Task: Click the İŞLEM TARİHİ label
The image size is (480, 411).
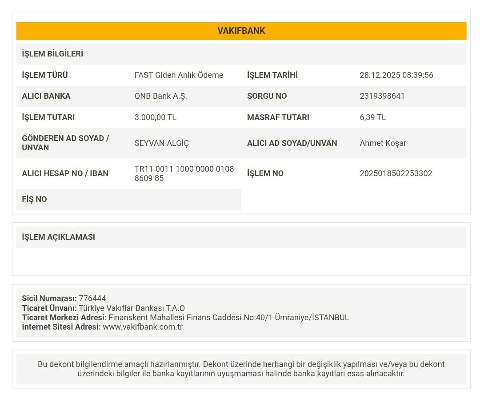Action: pos(272,75)
